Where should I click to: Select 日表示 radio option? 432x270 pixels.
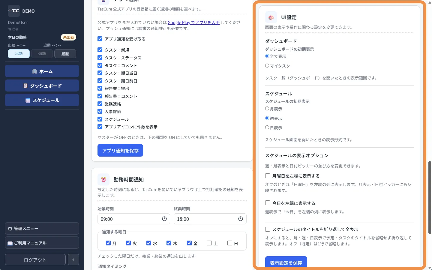pyautogui.click(x=267, y=127)
